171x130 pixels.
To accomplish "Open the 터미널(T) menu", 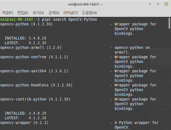I will tap(70, 13).
